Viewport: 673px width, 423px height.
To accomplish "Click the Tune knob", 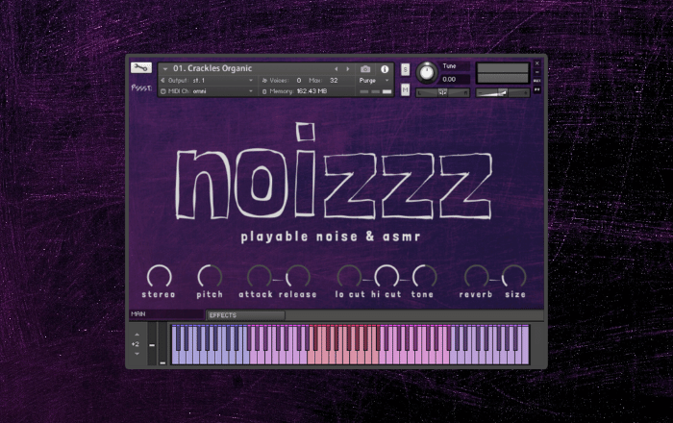I will [426, 72].
